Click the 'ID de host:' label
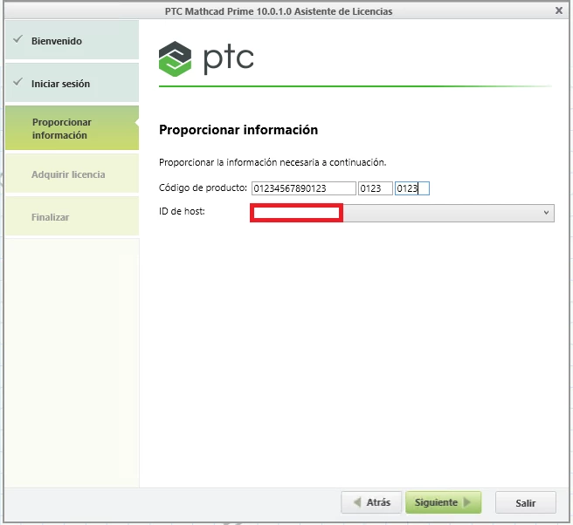This screenshot has width=573, height=525. pyautogui.click(x=182, y=211)
